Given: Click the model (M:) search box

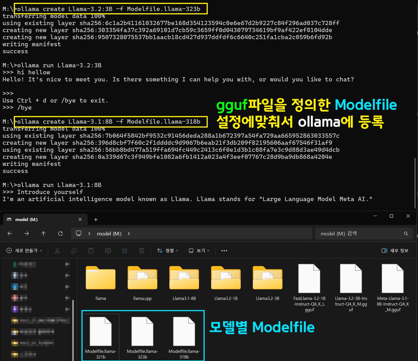Looking at the screenshot, I should pos(364,233).
